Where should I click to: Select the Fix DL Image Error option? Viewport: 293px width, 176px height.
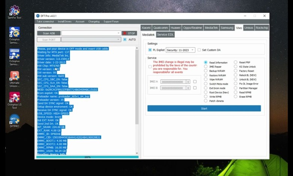236,84
